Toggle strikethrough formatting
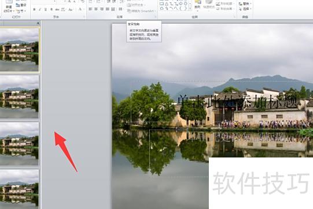The image size is (313, 209). [x=57, y=9]
